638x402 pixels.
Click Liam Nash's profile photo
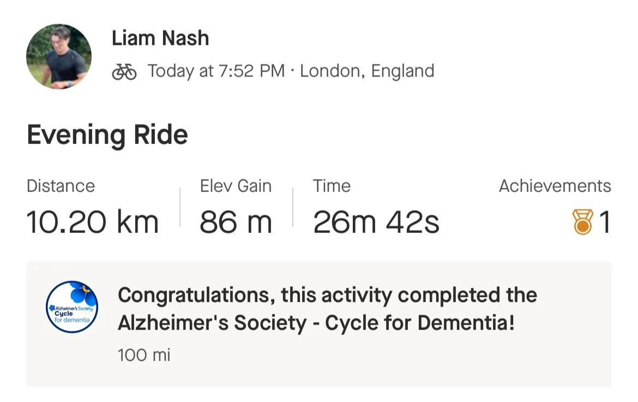pyautogui.click(x=59, y=57)
